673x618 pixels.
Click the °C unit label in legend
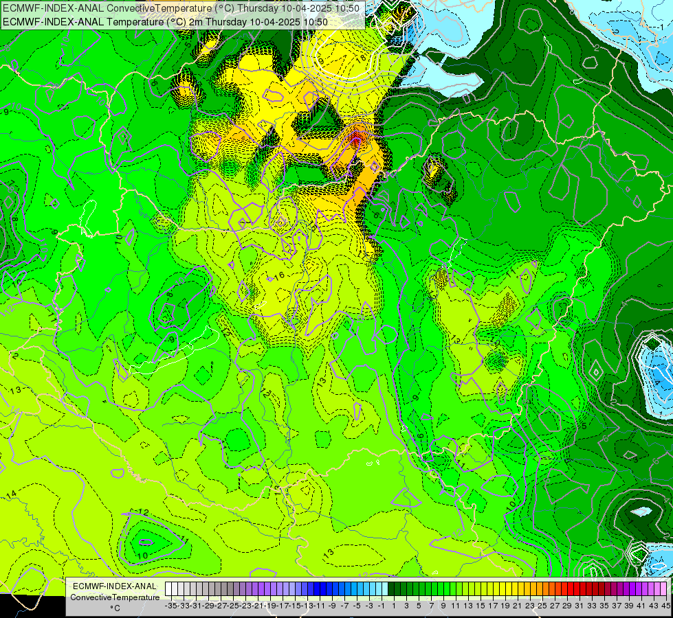pos(115,608)
